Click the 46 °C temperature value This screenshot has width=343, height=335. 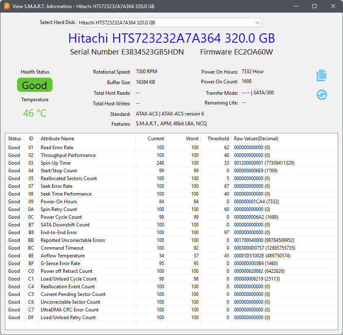(x=35, y=113)
